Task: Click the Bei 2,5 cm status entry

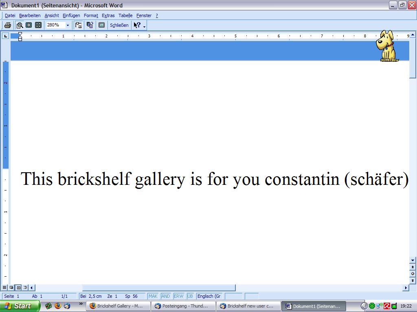Action: pos(91,296)
